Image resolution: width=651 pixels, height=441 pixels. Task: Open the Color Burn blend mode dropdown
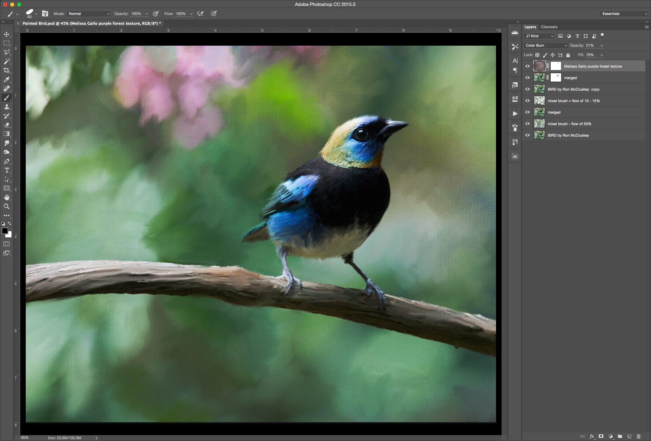pos(545,46)
